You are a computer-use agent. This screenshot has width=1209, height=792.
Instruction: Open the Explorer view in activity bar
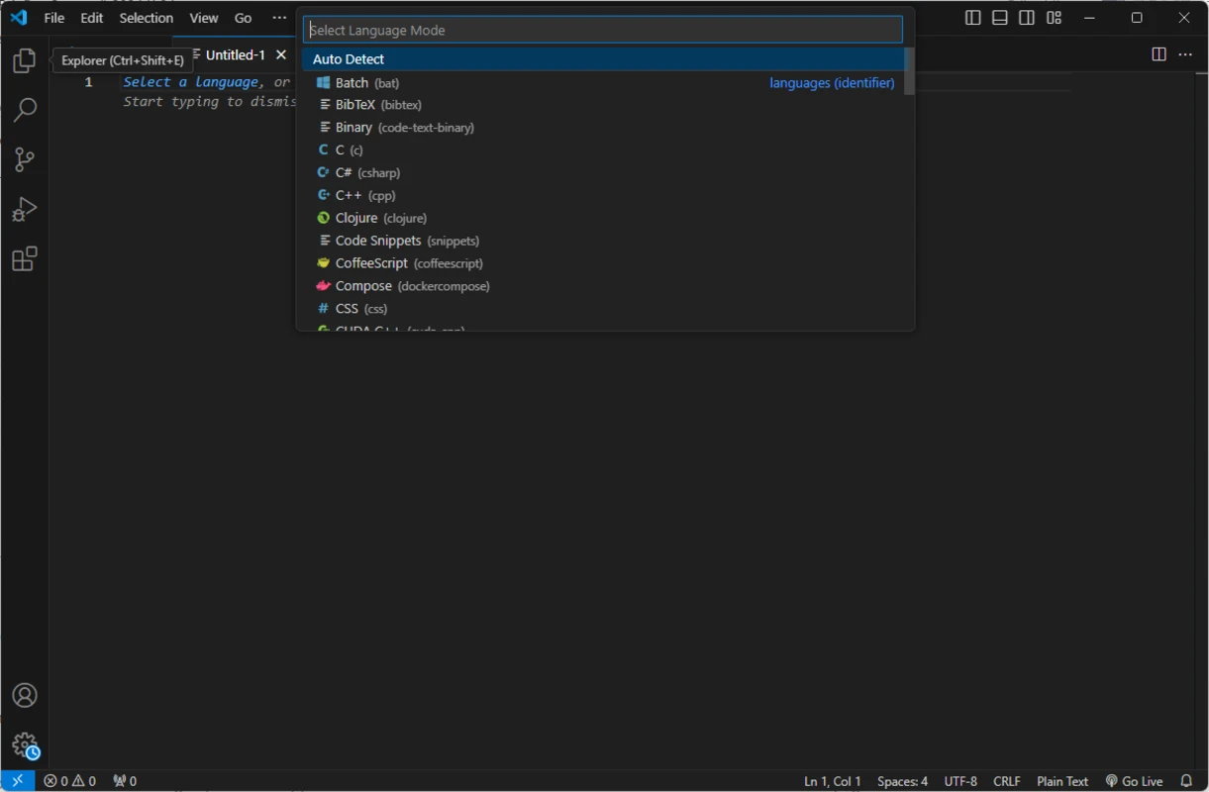click(x=25, y=61)
